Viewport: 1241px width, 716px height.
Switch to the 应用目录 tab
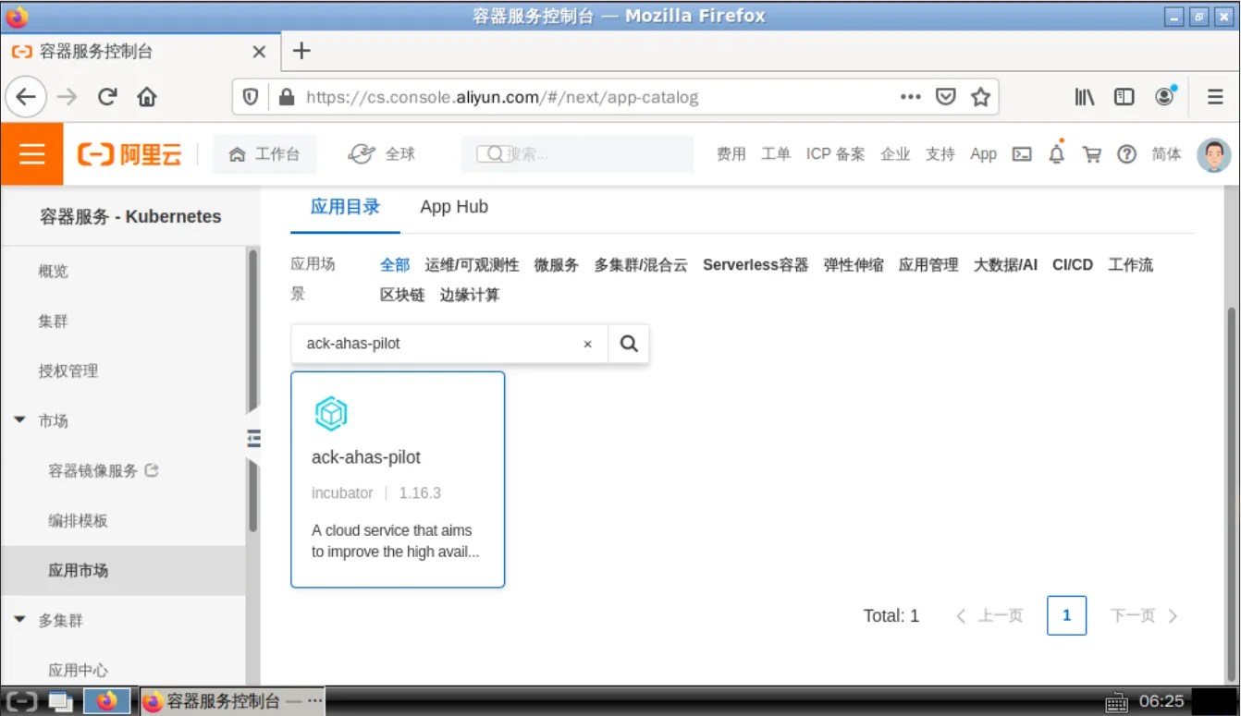coord(345,207)
